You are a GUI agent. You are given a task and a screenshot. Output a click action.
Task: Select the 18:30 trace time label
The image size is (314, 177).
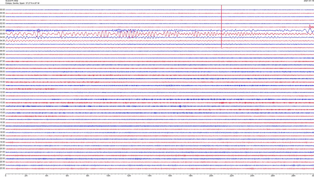coord(2,136)
